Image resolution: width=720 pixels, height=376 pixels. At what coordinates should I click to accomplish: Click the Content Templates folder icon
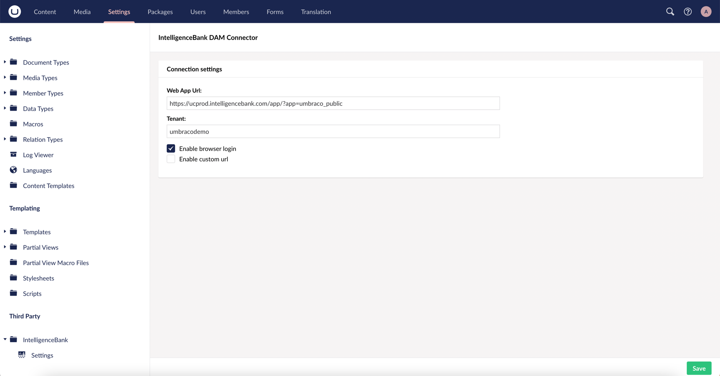(13, 185)
